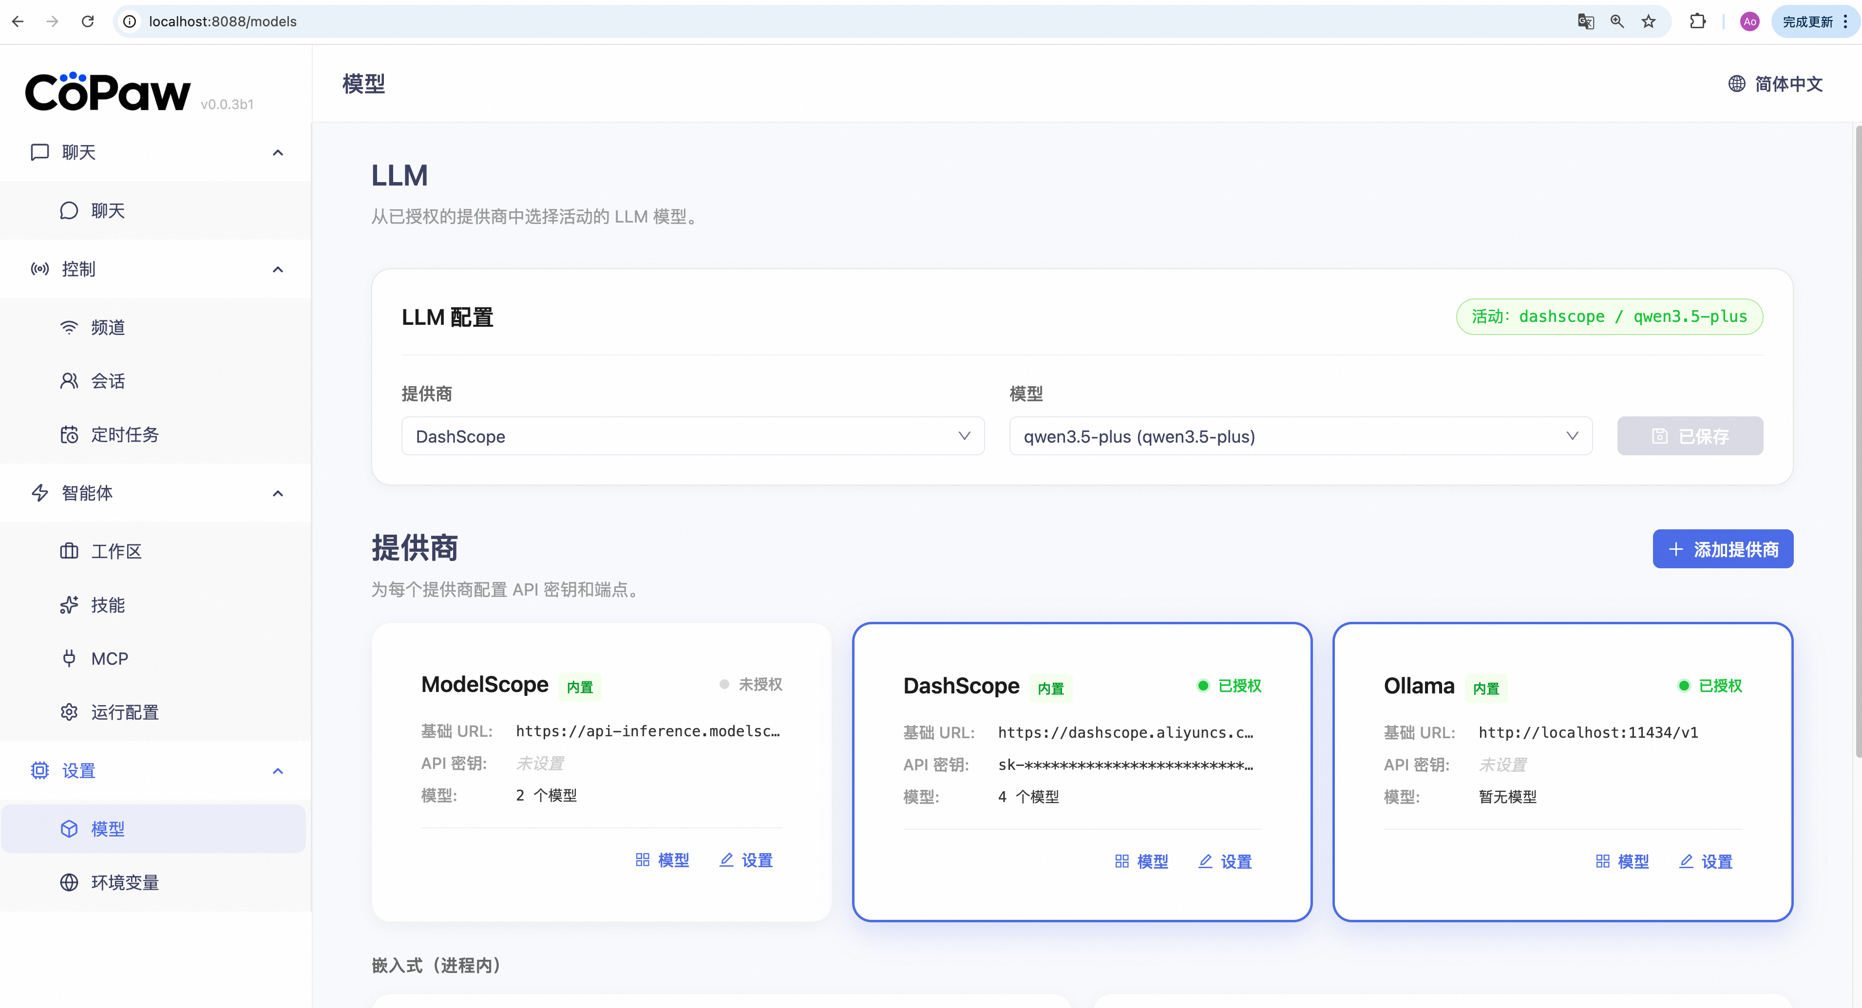Open the 简体中文 language selector
Viewport: 1862px width, 1008px height.
point(1775,84)
